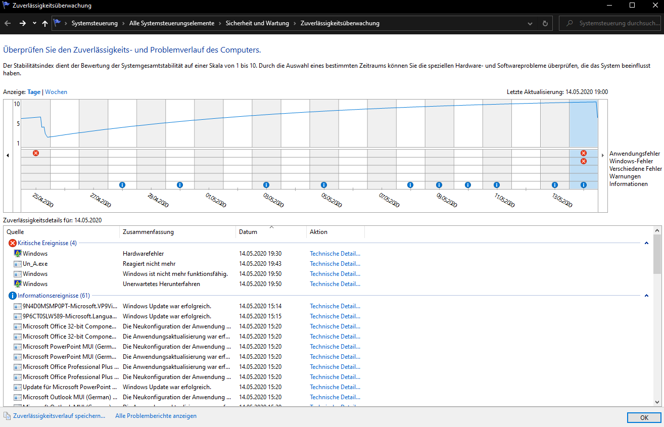Click the Unerwartetes Herunterfahren row Windows icon

point(18,284)
